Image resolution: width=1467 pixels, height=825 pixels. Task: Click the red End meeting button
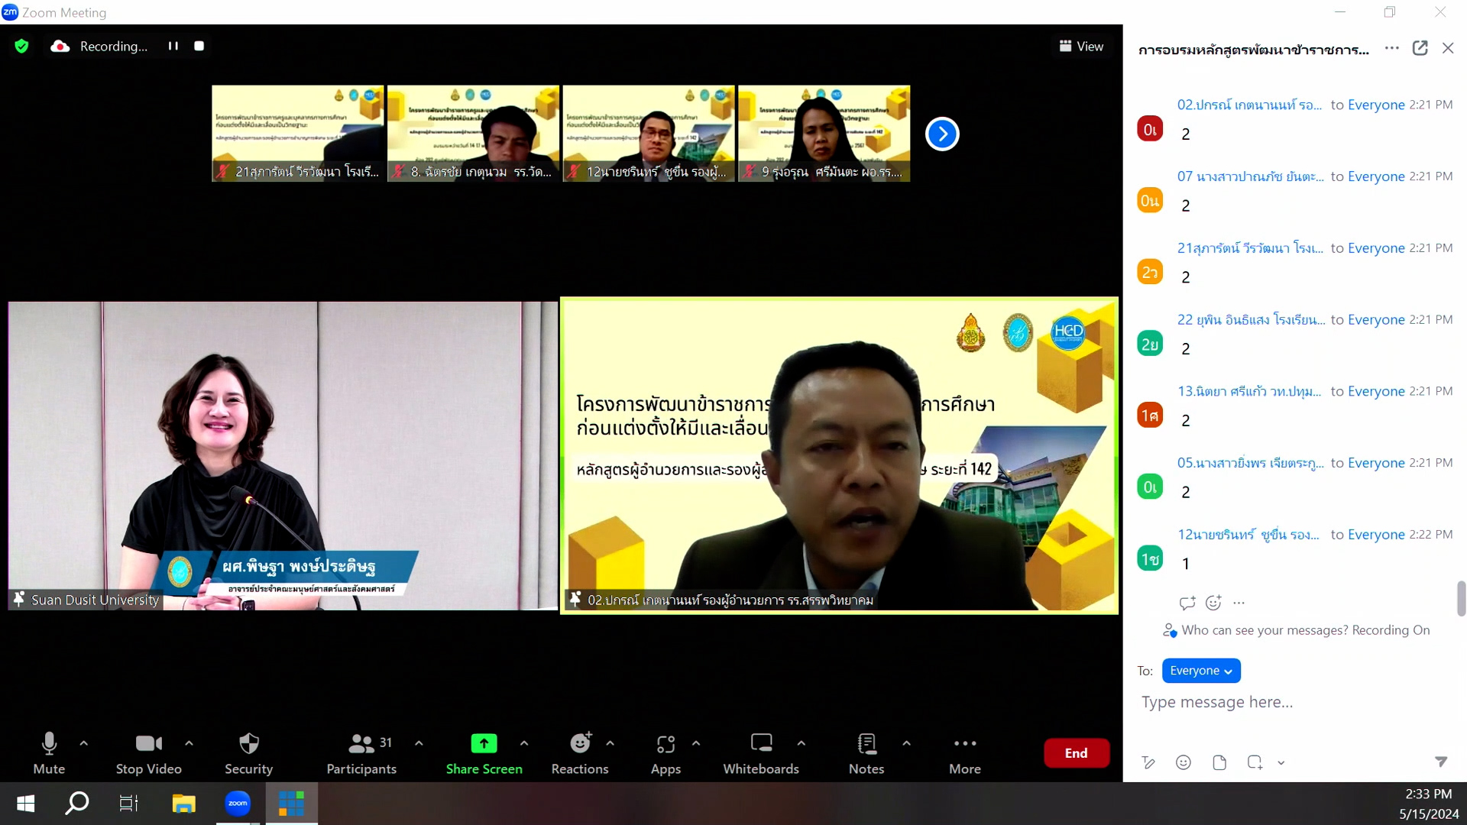[x=1077, y=753]
